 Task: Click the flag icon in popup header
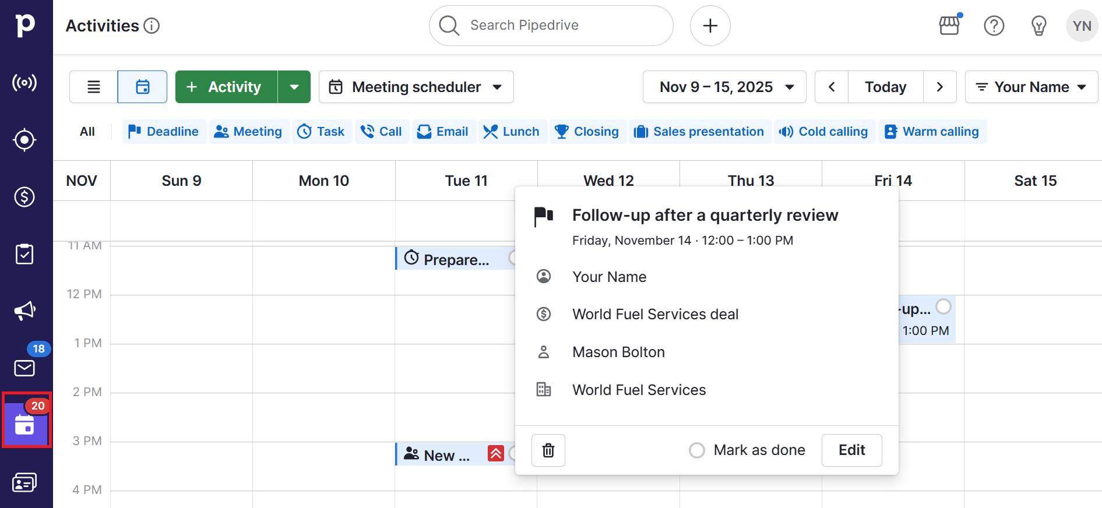pos(544,217)
